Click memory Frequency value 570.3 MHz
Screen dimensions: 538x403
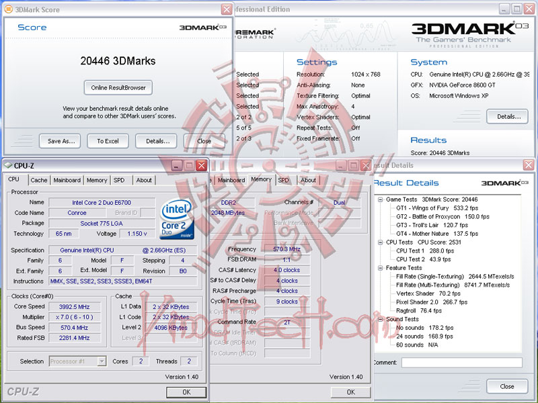point(287,249)
